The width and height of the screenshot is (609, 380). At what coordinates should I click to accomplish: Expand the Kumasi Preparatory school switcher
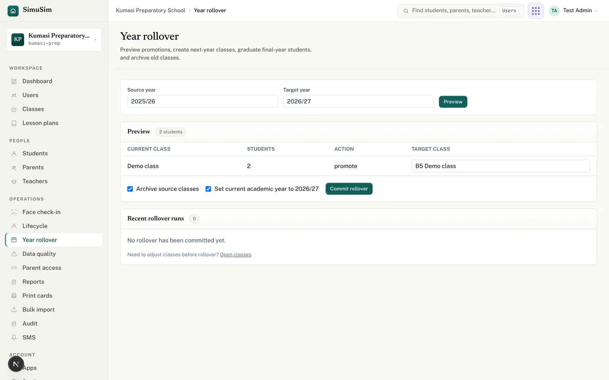click(54, 40)
